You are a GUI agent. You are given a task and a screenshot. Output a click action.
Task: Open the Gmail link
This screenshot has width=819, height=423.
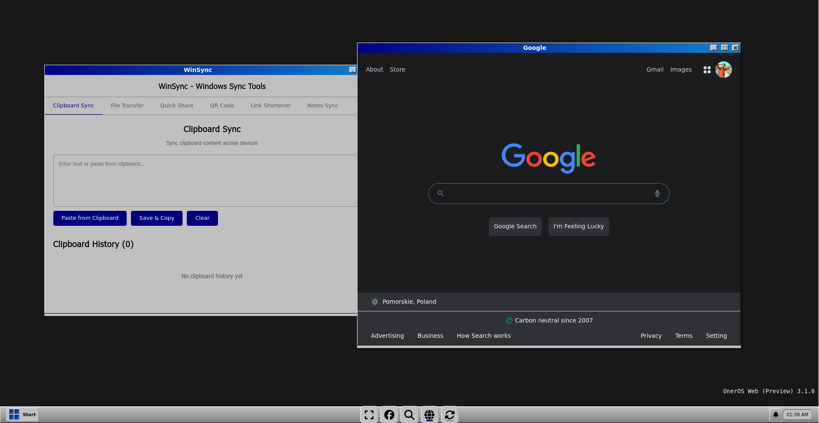655,70
